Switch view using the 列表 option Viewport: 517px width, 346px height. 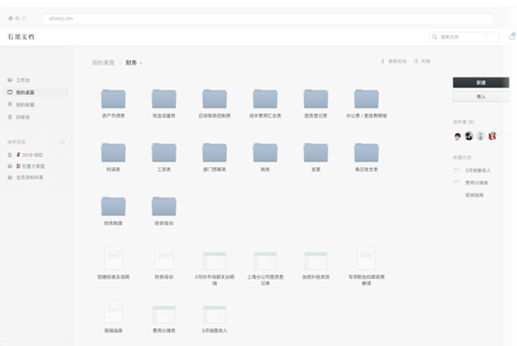coord(422,62)
